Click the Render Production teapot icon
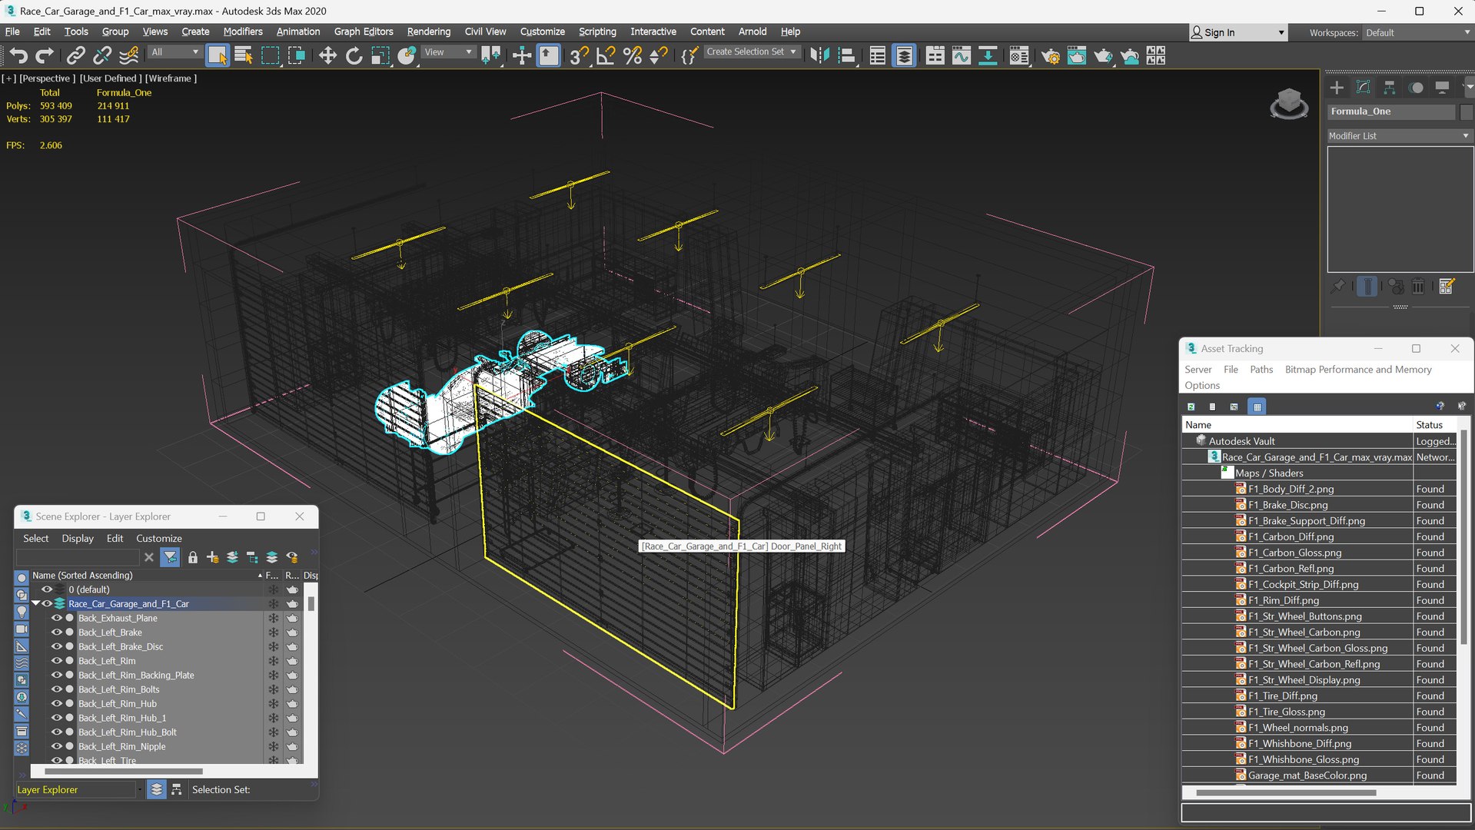Image resolution: width=1475 pixels, height=830 pixels. (1103, 55)
